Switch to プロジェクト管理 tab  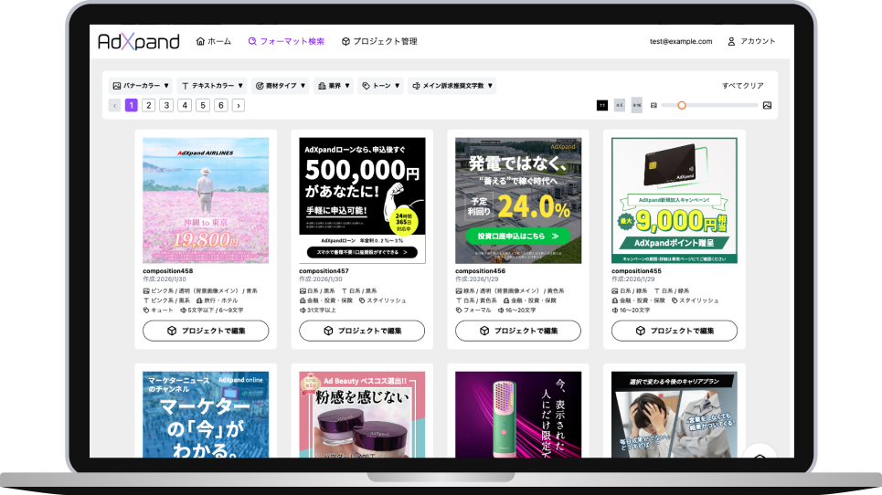pyautogui.click(x=379, y=41)
